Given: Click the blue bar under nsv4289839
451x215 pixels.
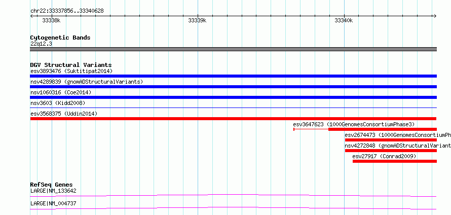Looking at the screenshot, I should click(233, 87).
